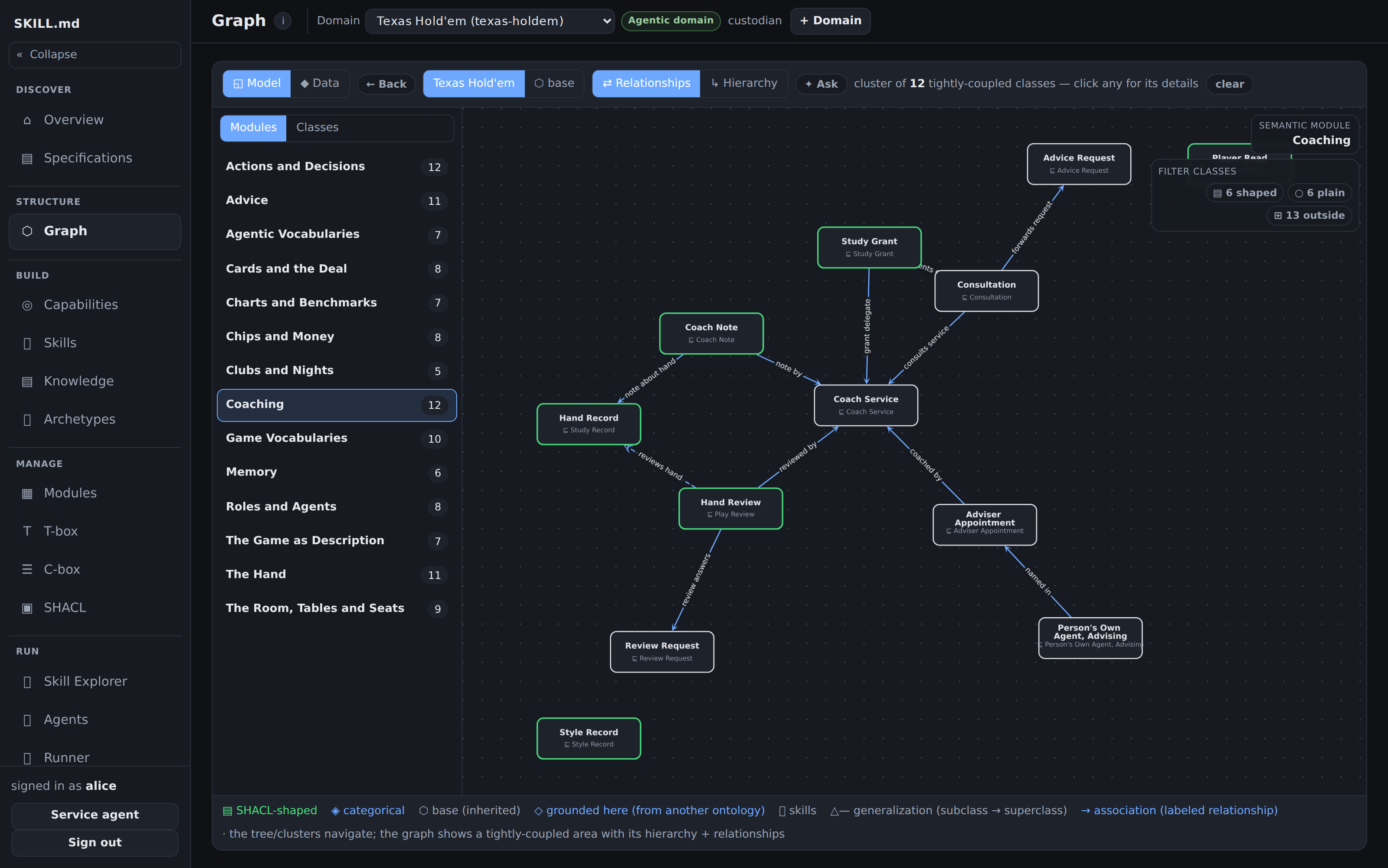The height and width of the screenshot is (868, 1388).
Task: Select the Chips and Money module
Action: [x=337, y=336]
